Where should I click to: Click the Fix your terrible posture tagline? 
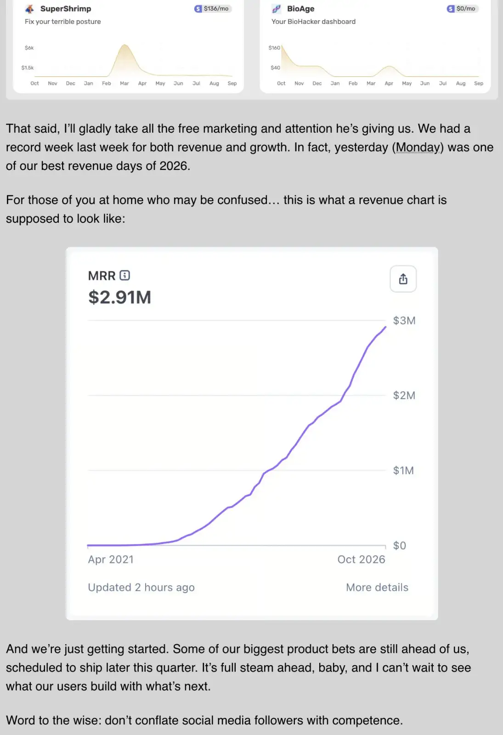(x=63, y=22)
